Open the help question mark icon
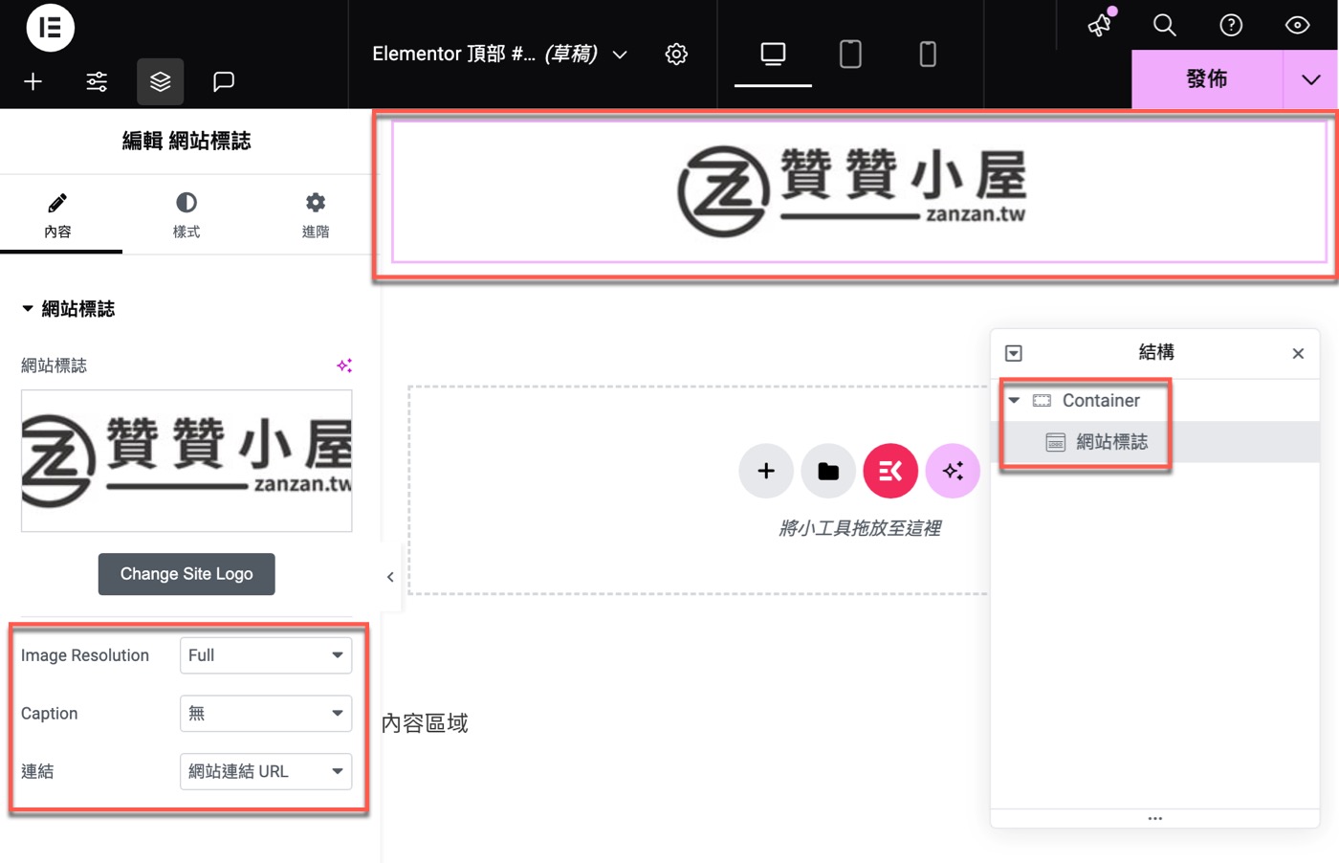 1231,25
